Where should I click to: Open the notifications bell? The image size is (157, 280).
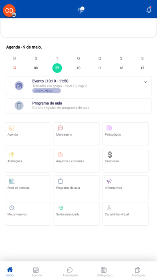point(149,10)
